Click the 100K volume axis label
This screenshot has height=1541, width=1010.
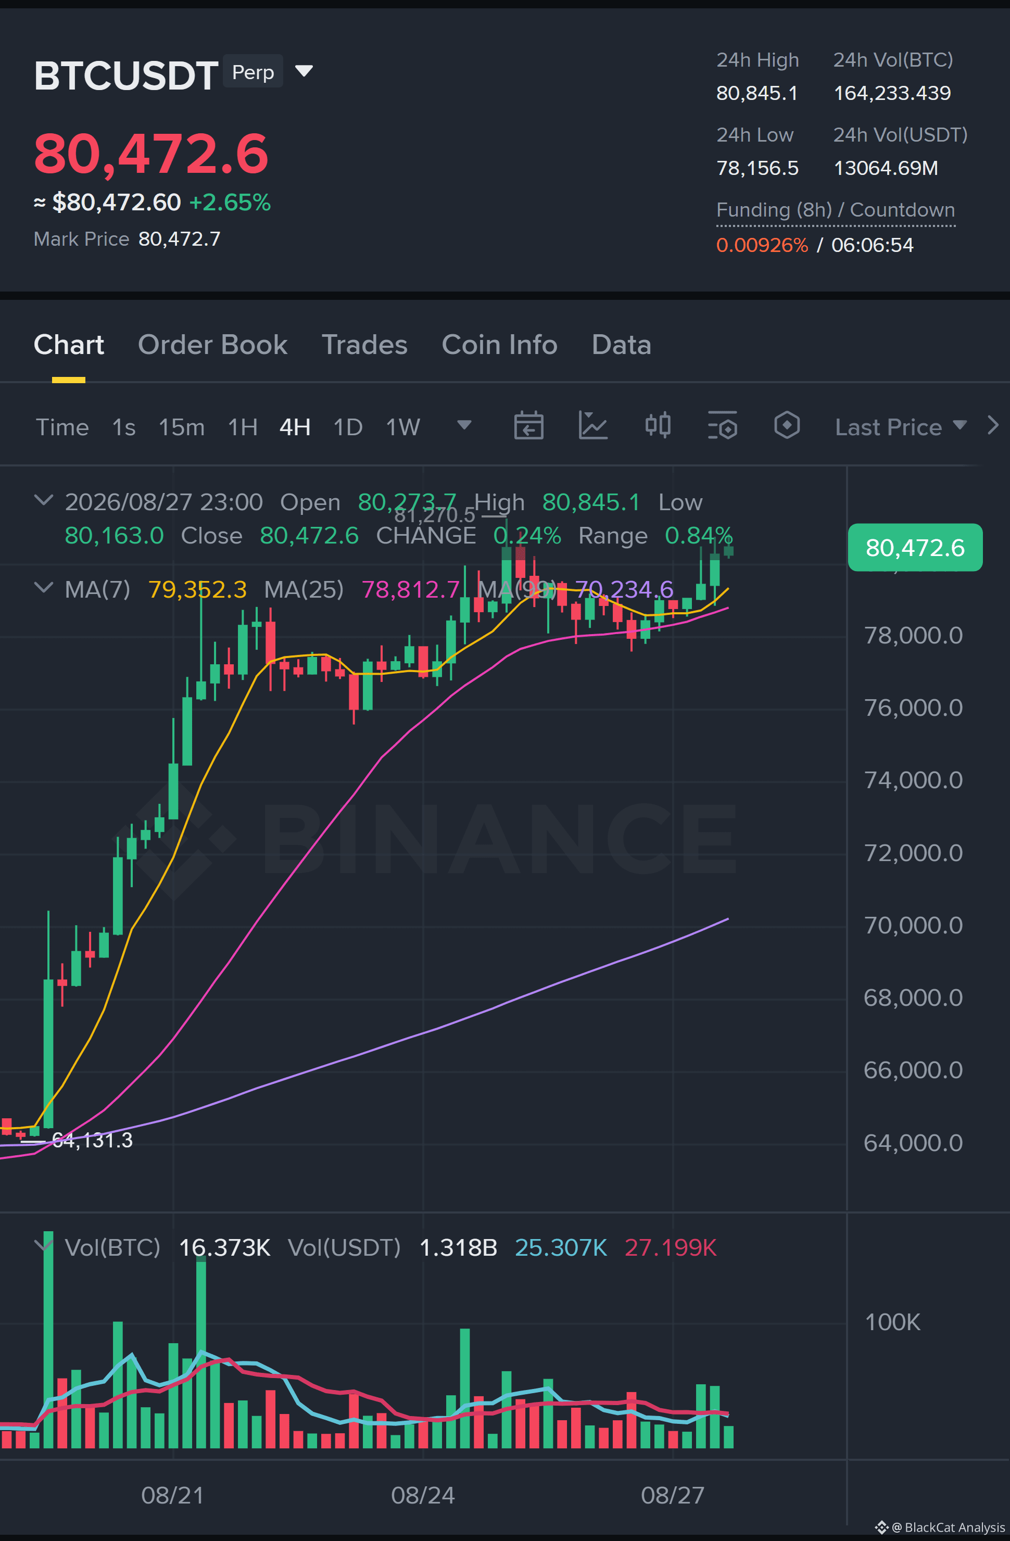pos(892,1322)
